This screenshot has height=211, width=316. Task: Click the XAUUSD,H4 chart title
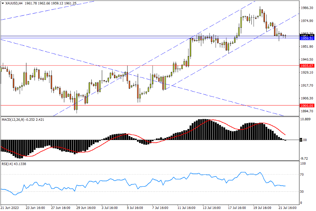(14, 3)
